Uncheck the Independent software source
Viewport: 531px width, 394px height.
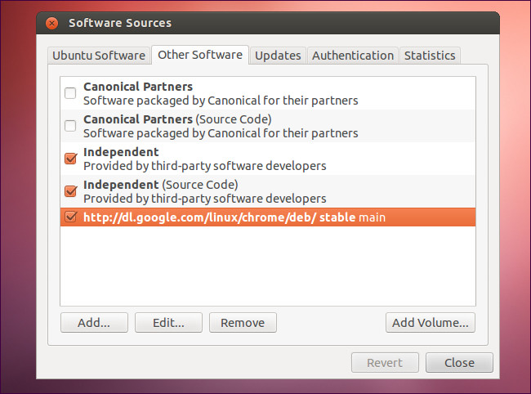tap(70, 158)
